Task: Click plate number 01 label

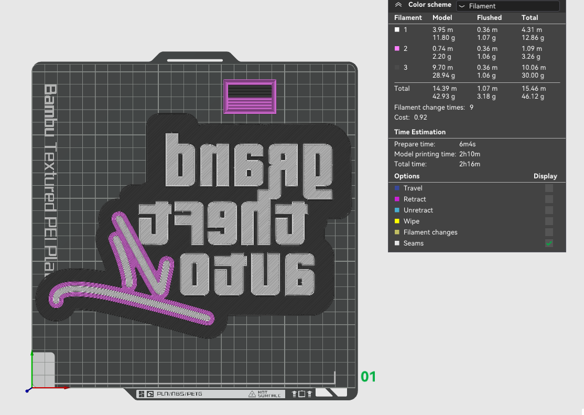Action: pyautogui.click(x=368, y=377)
